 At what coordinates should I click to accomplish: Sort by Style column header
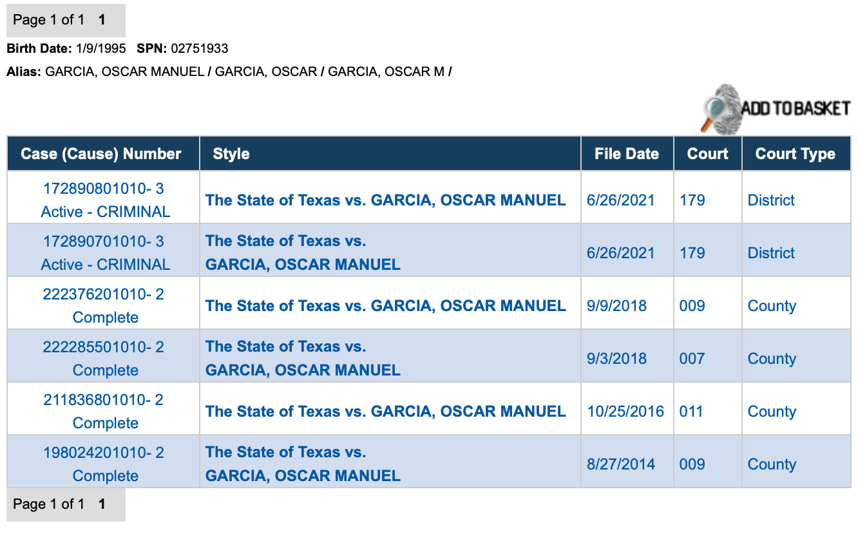click(x=231, y=154)
